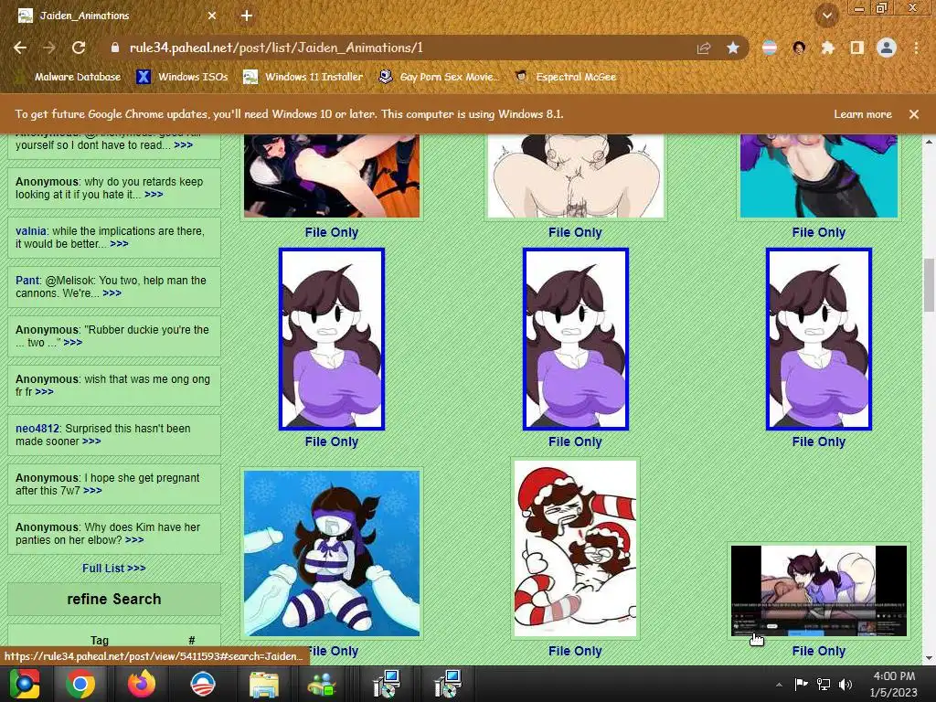This screenshot has height=702, width=936.
Task: Expand the 'Rubber duckie' comment >>> link
Action: 73,343
